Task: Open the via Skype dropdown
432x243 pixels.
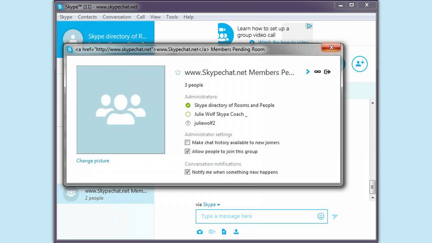Action: click(x=211, y=205)
